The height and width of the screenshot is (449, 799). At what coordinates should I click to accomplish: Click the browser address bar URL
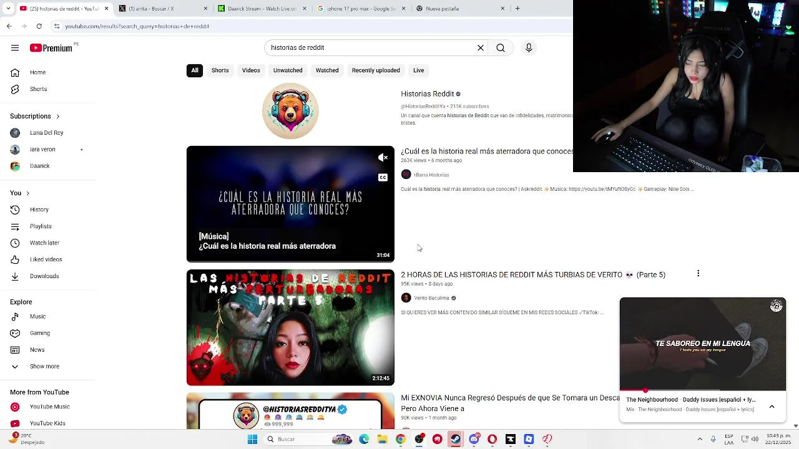137,26
